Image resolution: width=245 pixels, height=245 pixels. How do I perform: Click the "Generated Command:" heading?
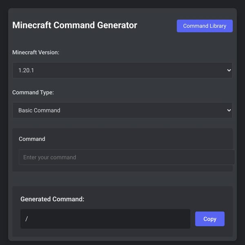(52, 199)
